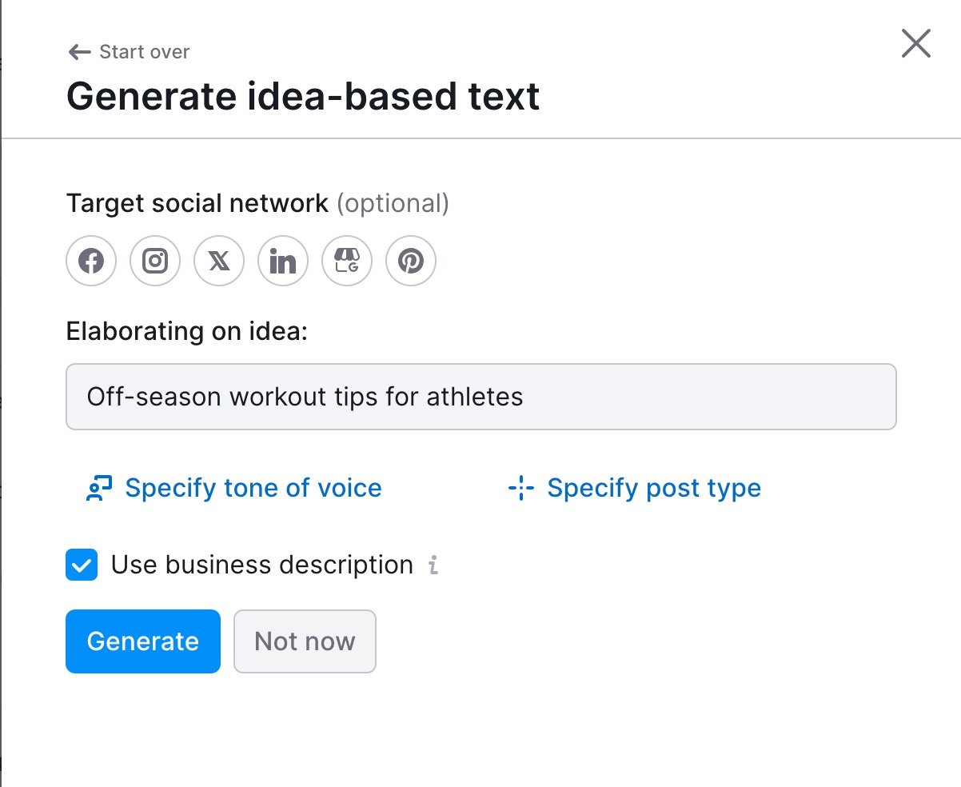
Task: Pick Pinterest as the target network
Action: click(410, 261)
